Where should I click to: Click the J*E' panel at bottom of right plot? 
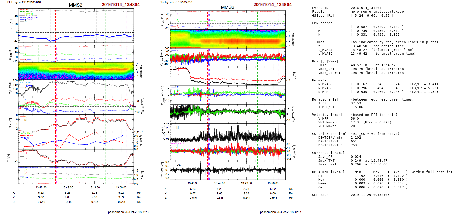(228, 170)
